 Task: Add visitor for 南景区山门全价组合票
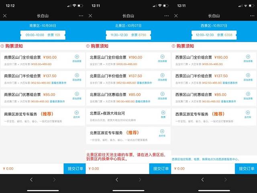(77, 59)
